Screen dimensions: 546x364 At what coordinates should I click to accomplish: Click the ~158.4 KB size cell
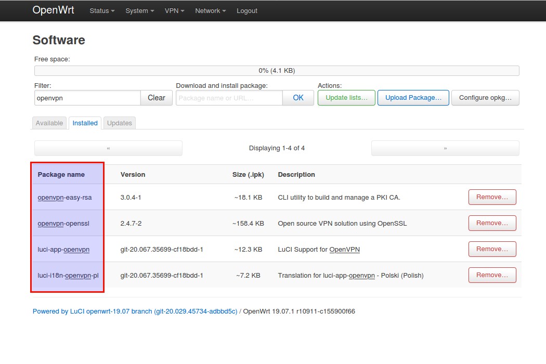click(248, 224)
